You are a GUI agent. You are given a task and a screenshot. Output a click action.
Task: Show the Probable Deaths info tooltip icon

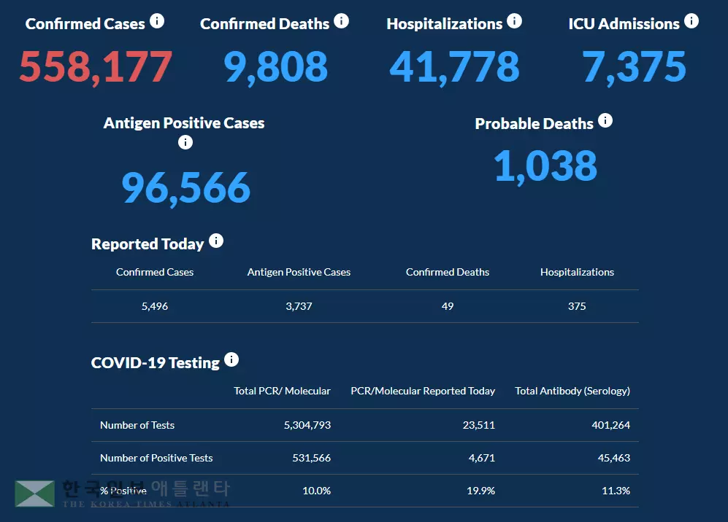pyautogui.click(x=605, y=121)
